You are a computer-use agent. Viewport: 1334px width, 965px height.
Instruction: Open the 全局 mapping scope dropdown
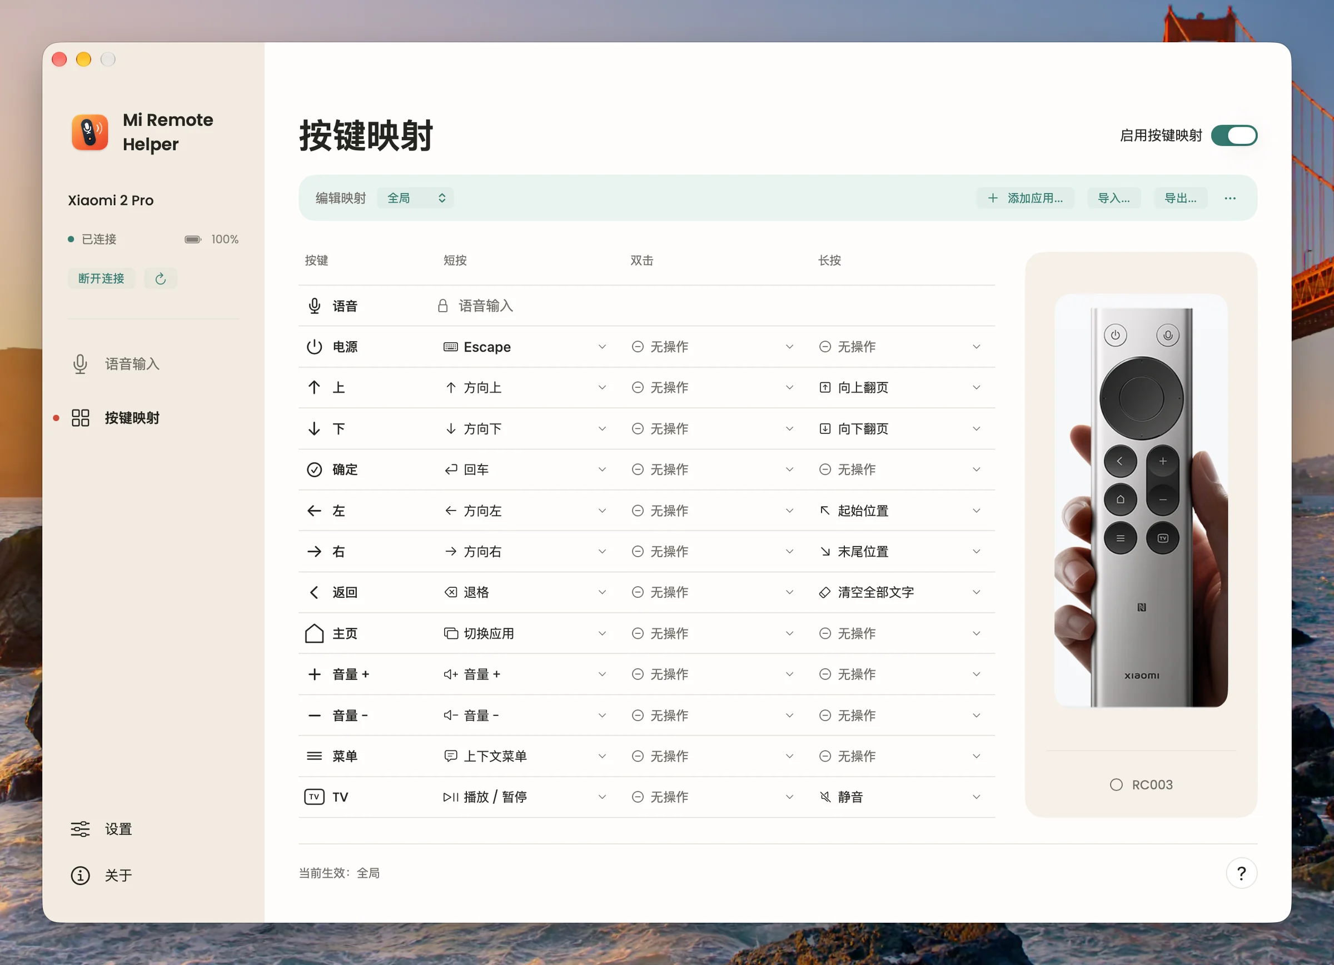415,198
